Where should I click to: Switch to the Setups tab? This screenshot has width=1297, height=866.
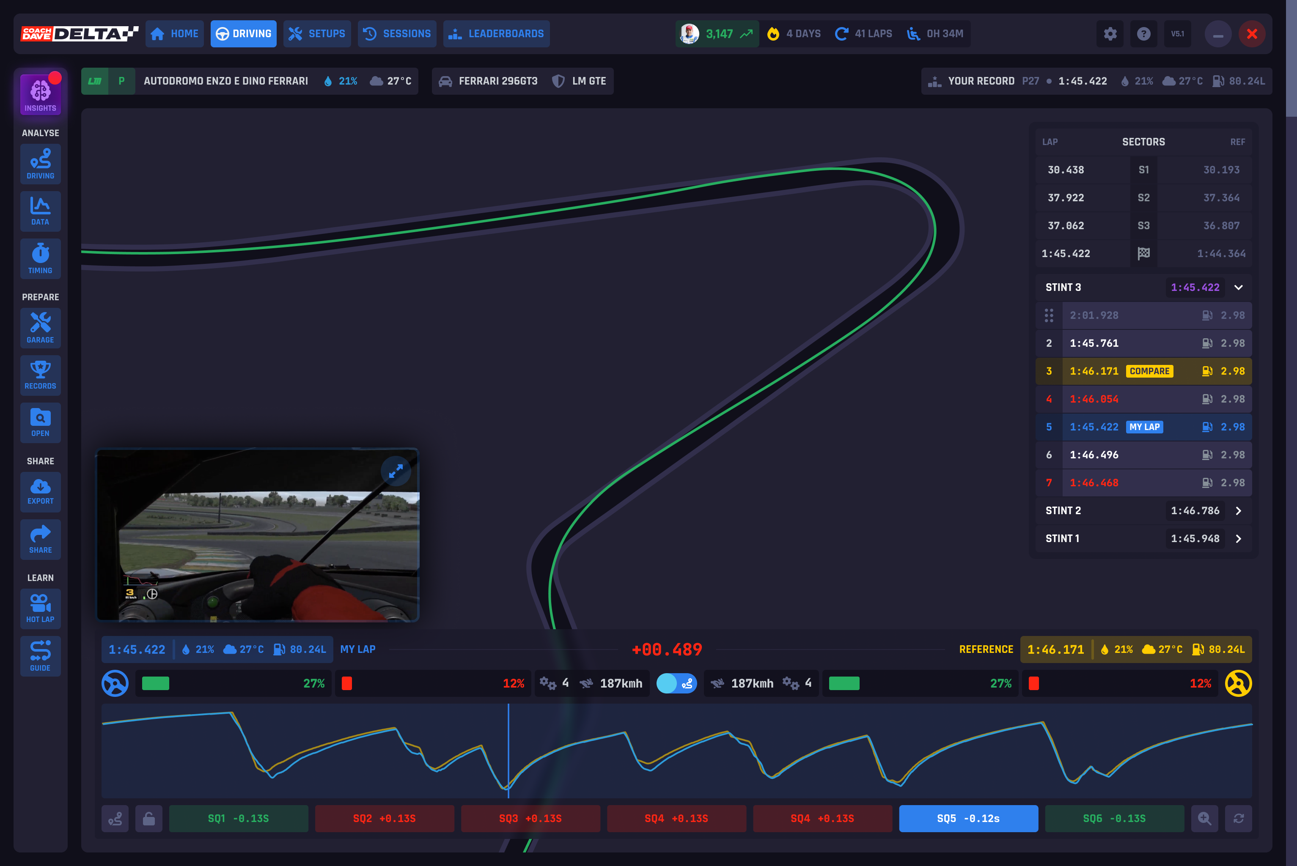317,34
